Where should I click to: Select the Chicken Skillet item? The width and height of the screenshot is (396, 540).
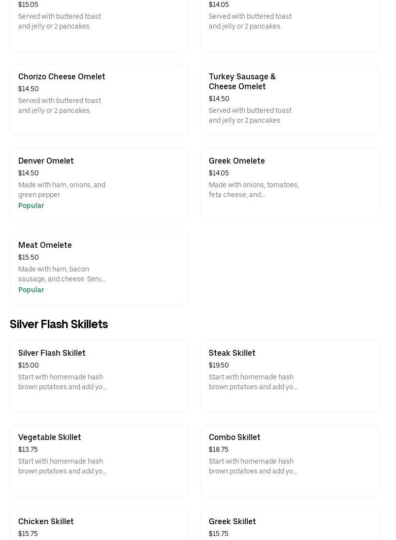click(x=99, y=525)
